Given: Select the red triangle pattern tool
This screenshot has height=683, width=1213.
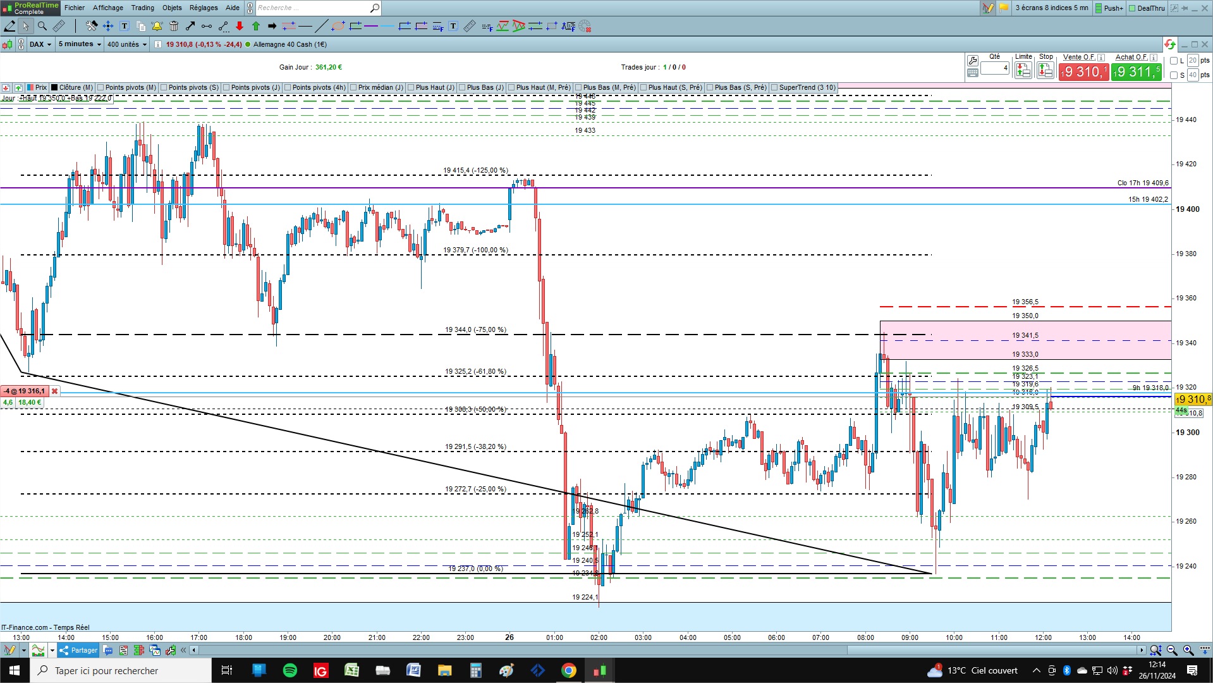Looking at the screenshot, I should point(519,26).
